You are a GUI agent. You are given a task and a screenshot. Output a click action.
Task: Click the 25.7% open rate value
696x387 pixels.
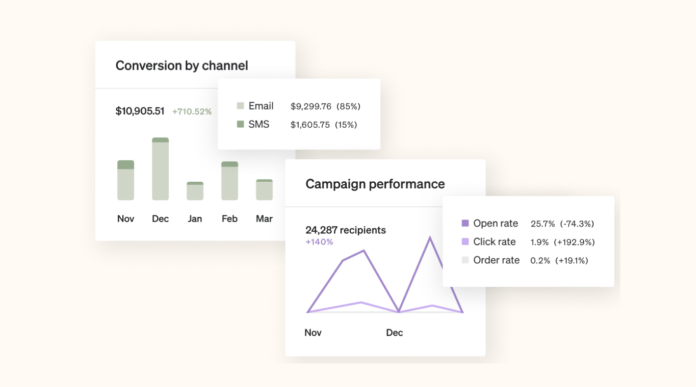pyautogui.click(x=543, y=224)
